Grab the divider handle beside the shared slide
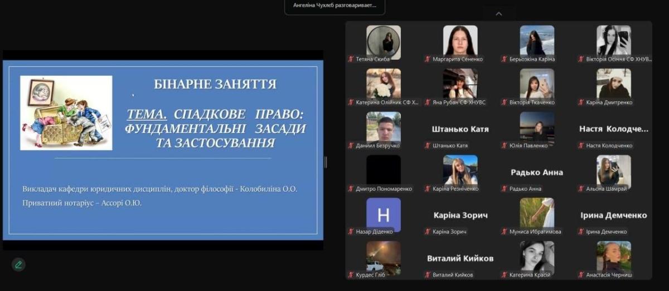The height and width of the screenshot is (291, 669). click(326, 162)
